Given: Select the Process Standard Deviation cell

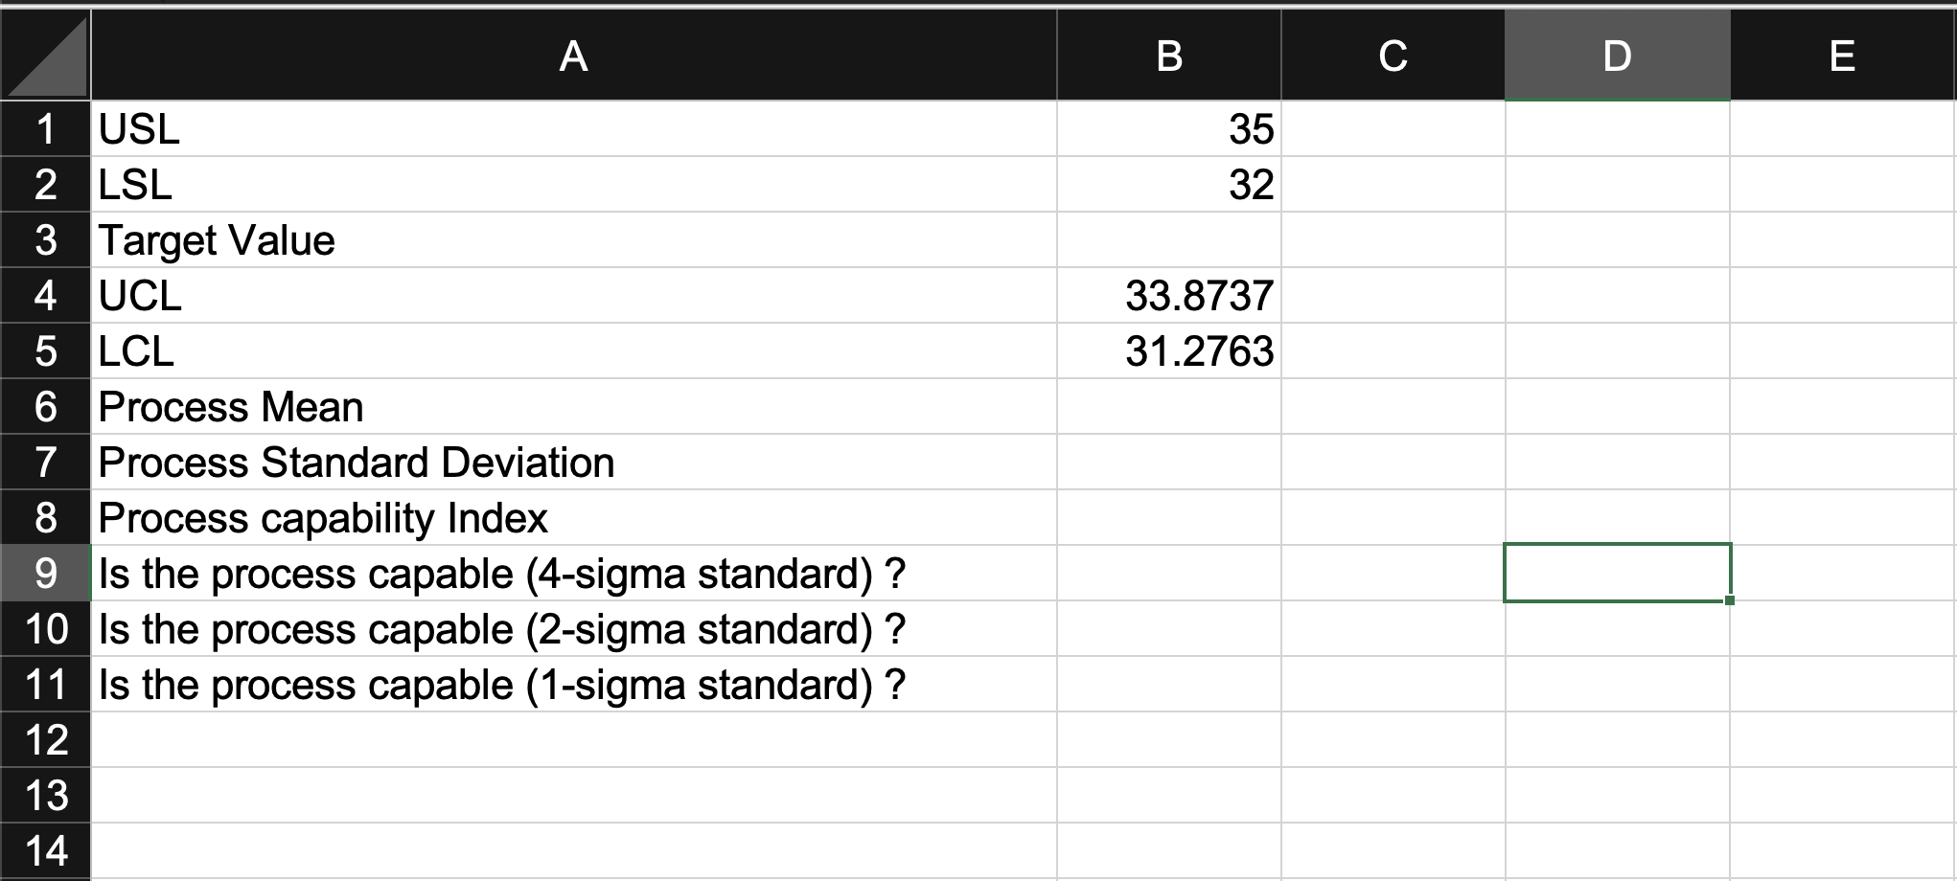Looking at the screenshot, I should (x=575, y=462).
